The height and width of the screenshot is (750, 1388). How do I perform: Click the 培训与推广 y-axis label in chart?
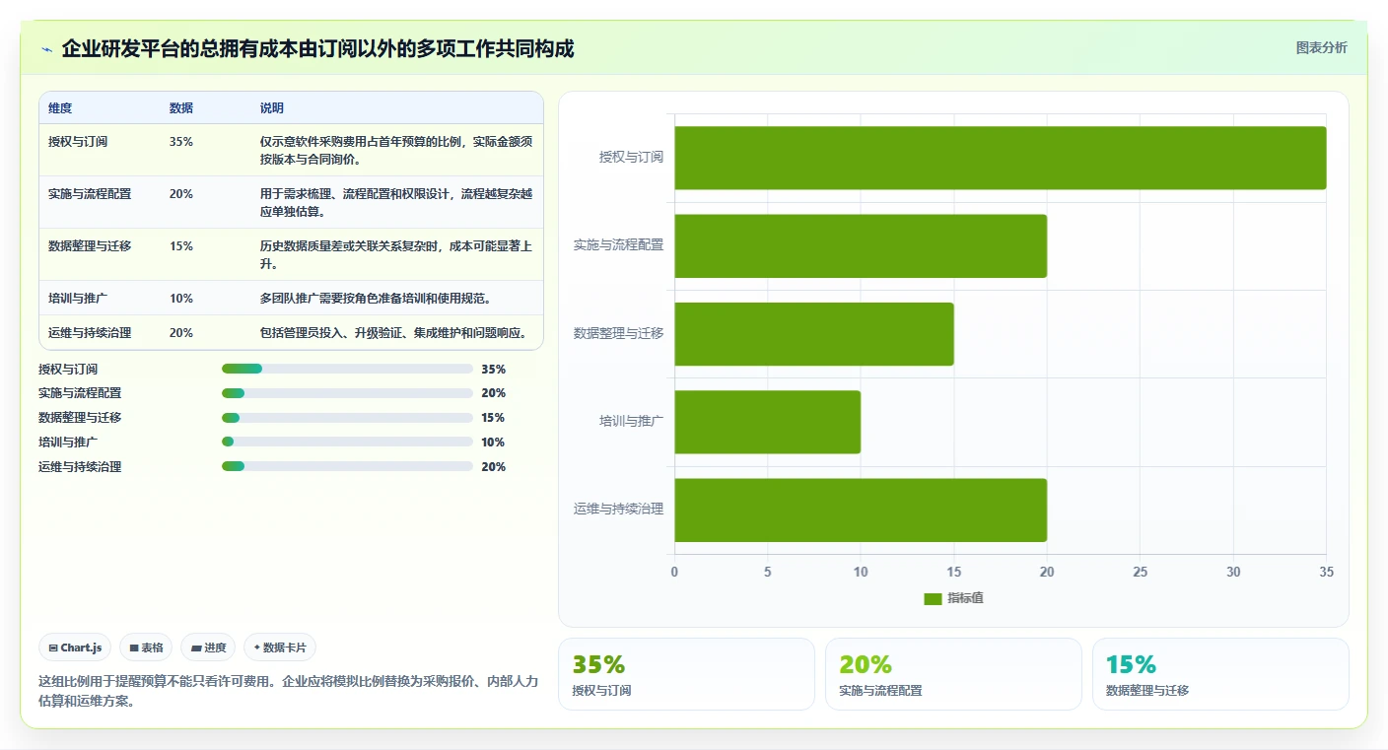click(x=631, y=421)
